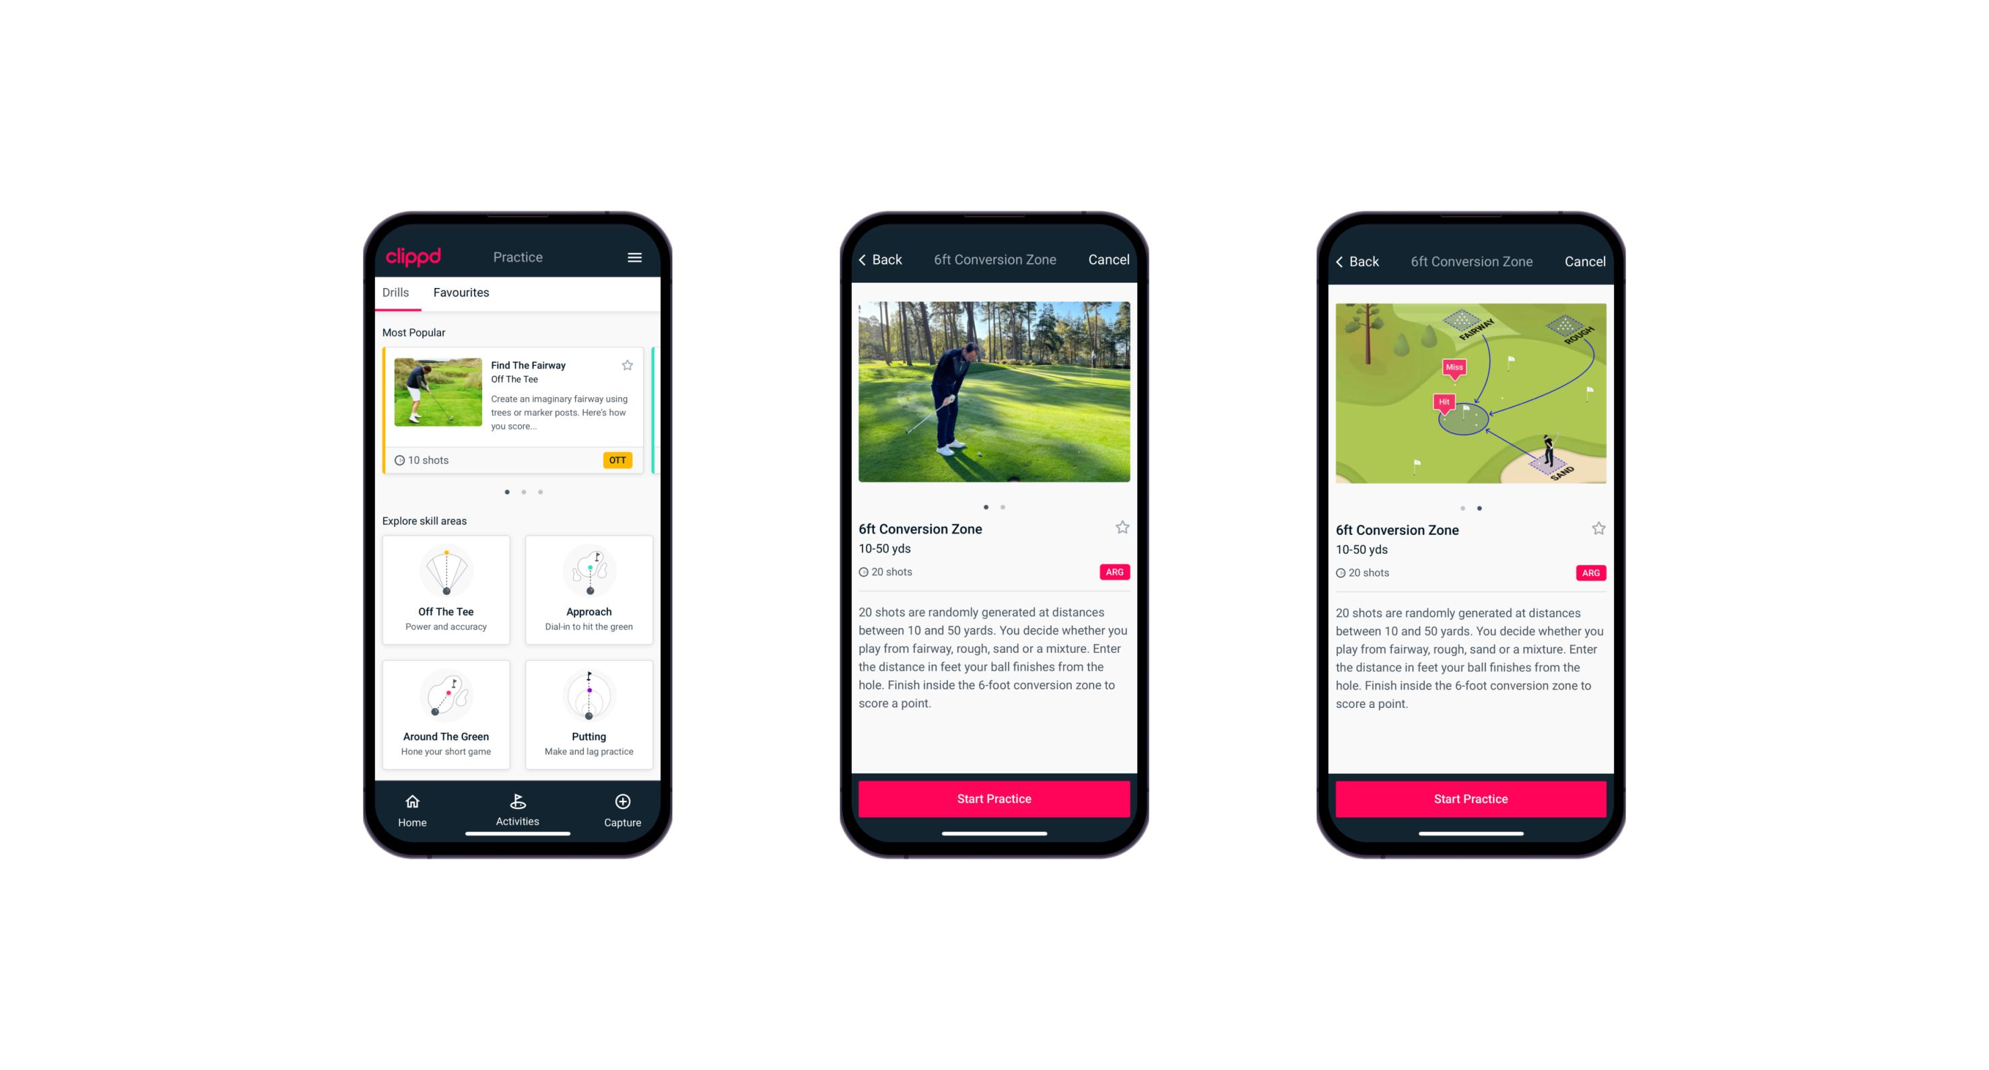Tap Start Practice button
The width and height of the screenshot is (1989, 1070).
coord(995,797)
